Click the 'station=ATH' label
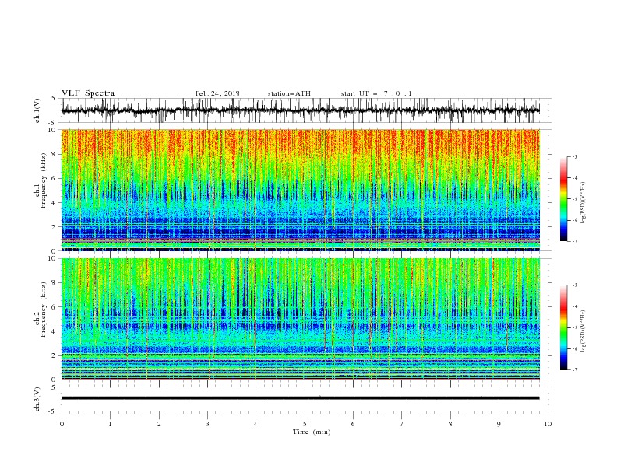The width and height of the screenshot is (617, 476). click(289, 93)
